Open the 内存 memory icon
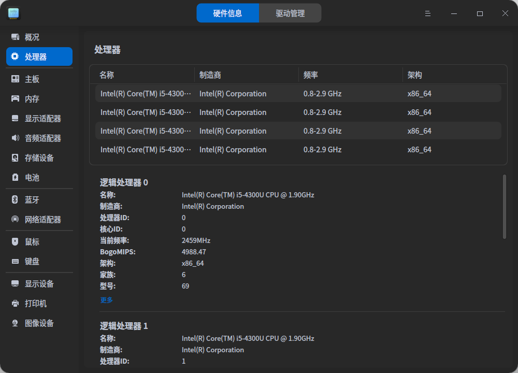518x373 pixels. pyautogui.click(x=15, y=99)
